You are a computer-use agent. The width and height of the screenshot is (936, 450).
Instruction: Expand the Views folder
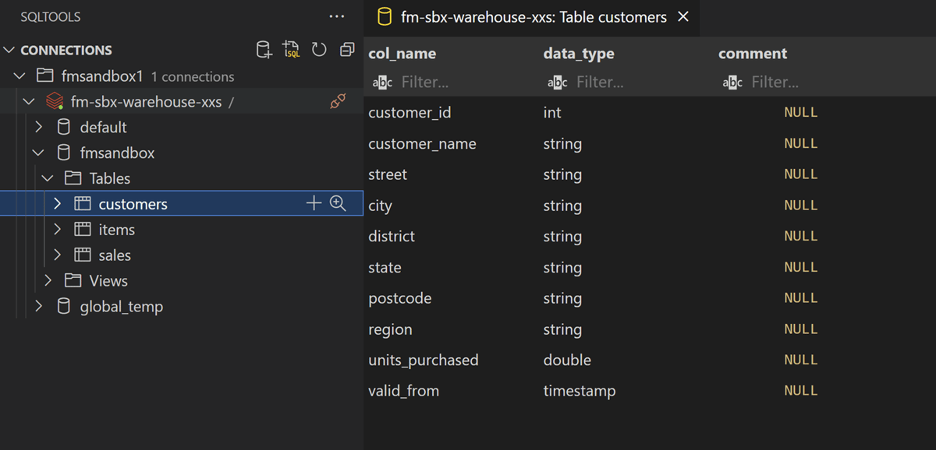click(x=47, y=280)
